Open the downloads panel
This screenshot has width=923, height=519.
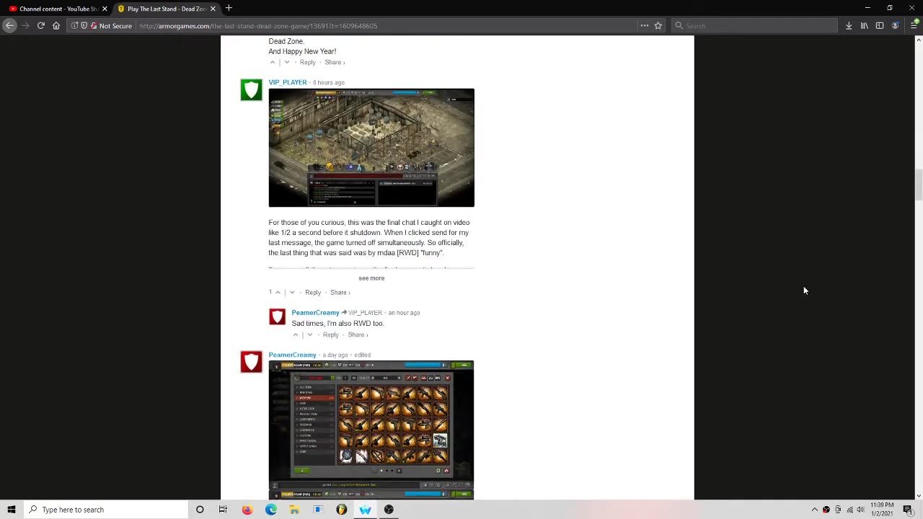tap(849, 25)
